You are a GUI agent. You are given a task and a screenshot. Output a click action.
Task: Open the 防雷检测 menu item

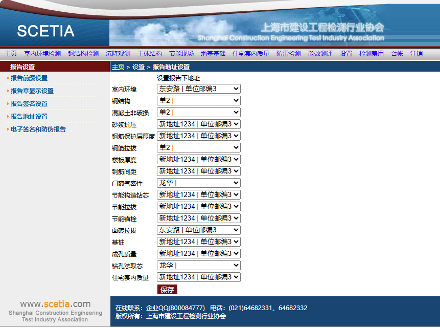289,54
